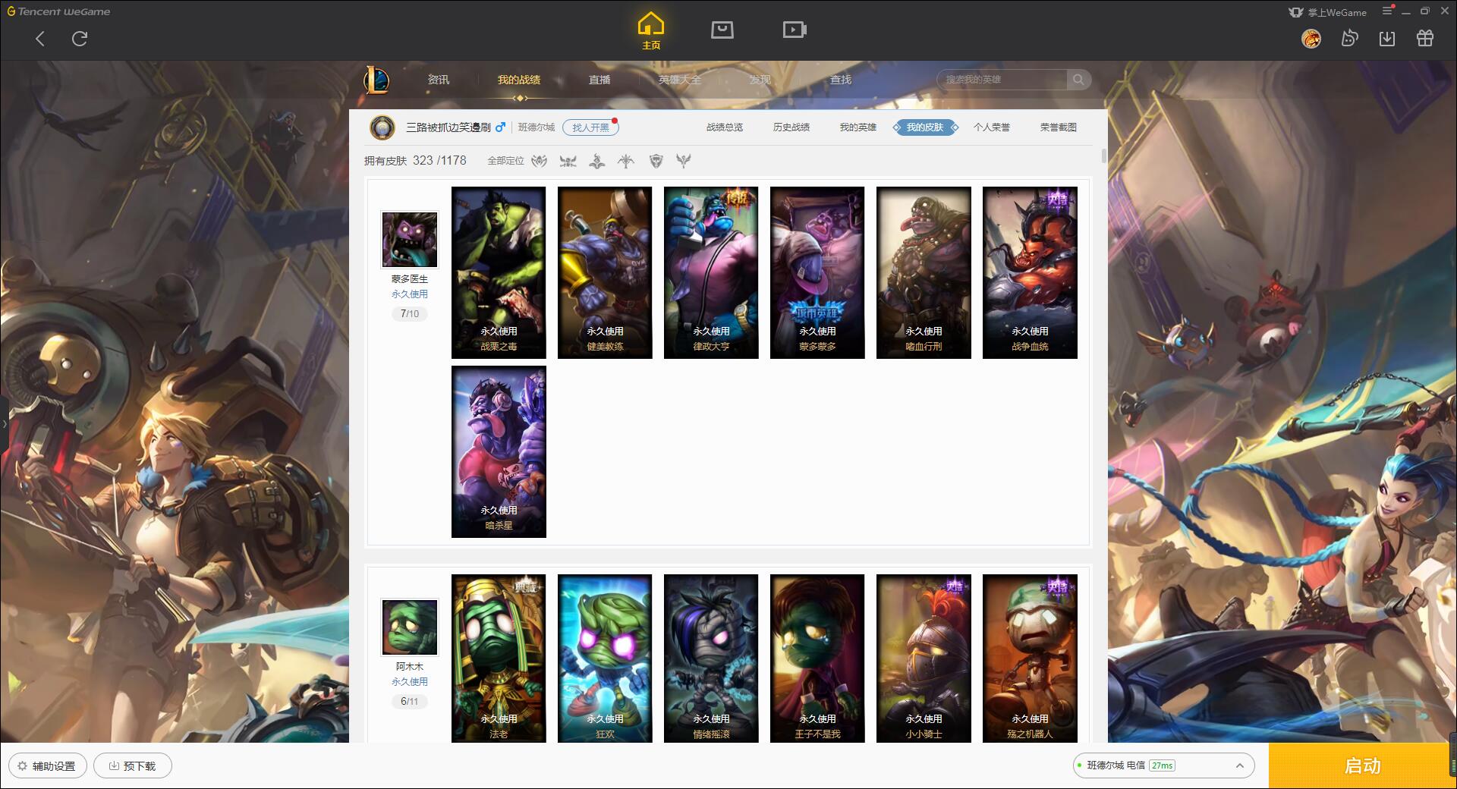Switch to 个人荣誉 sub-tab
Image resolution: width=1457 pixels, height=789 pixels.
992,127
